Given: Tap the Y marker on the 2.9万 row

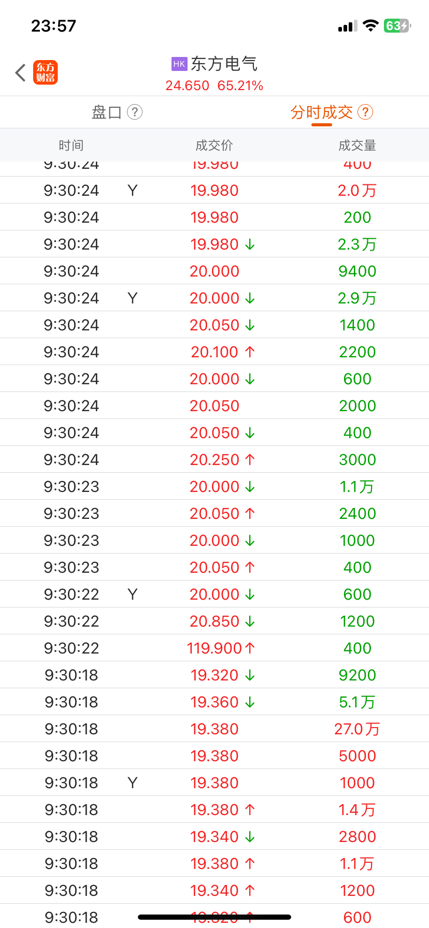Looking at the screenshot, I should (x=133, y=298).
